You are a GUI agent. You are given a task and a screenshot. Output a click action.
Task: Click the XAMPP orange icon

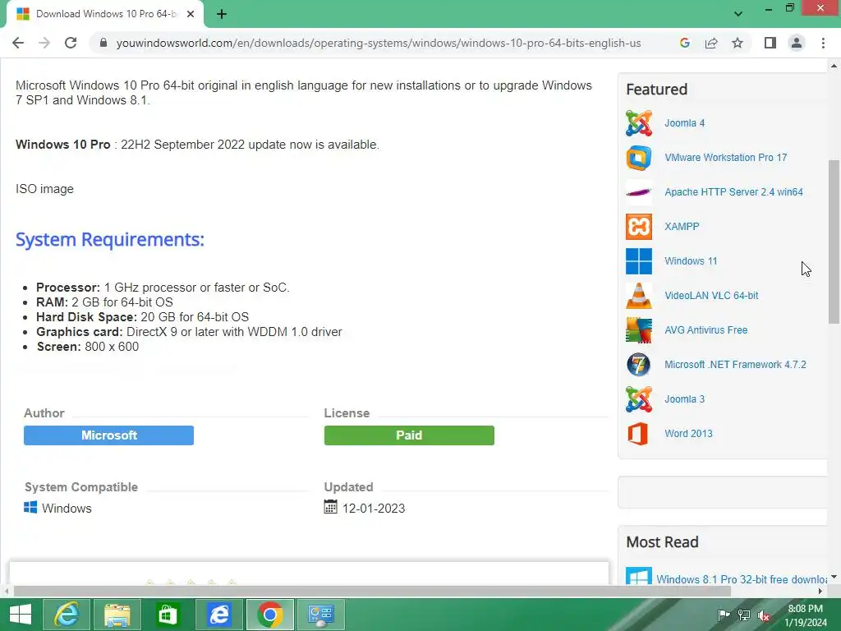639,227
